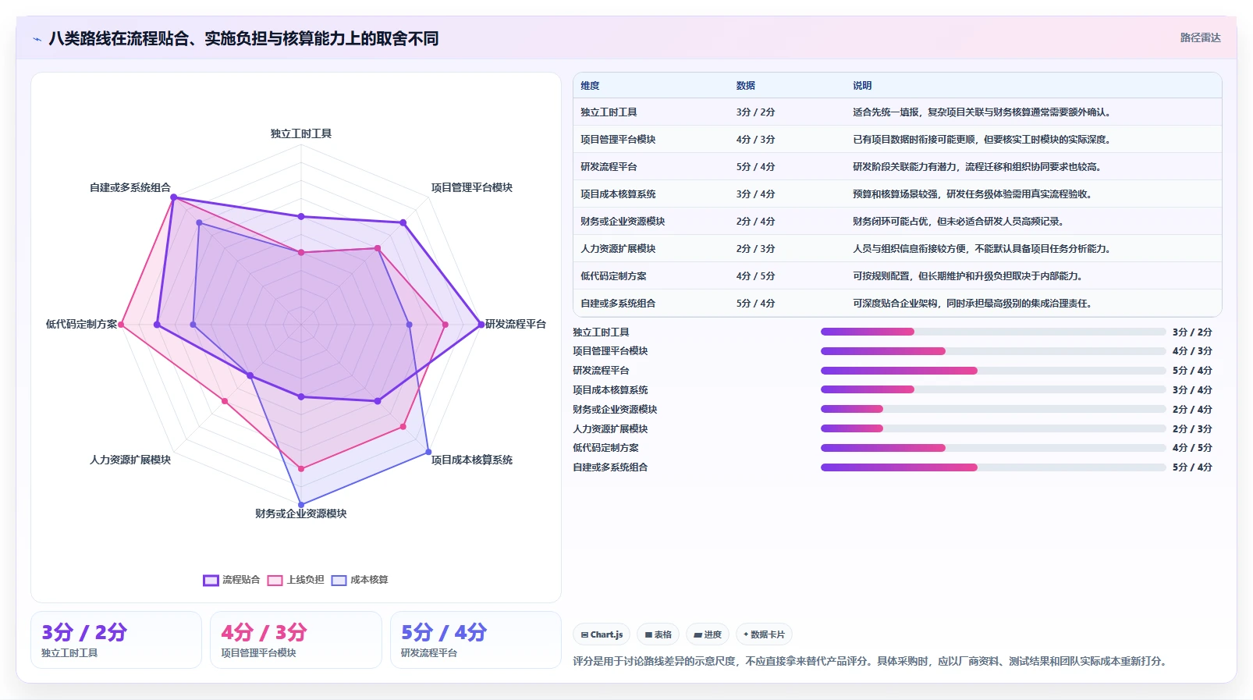Click the 表格 chip

(658, 634)
